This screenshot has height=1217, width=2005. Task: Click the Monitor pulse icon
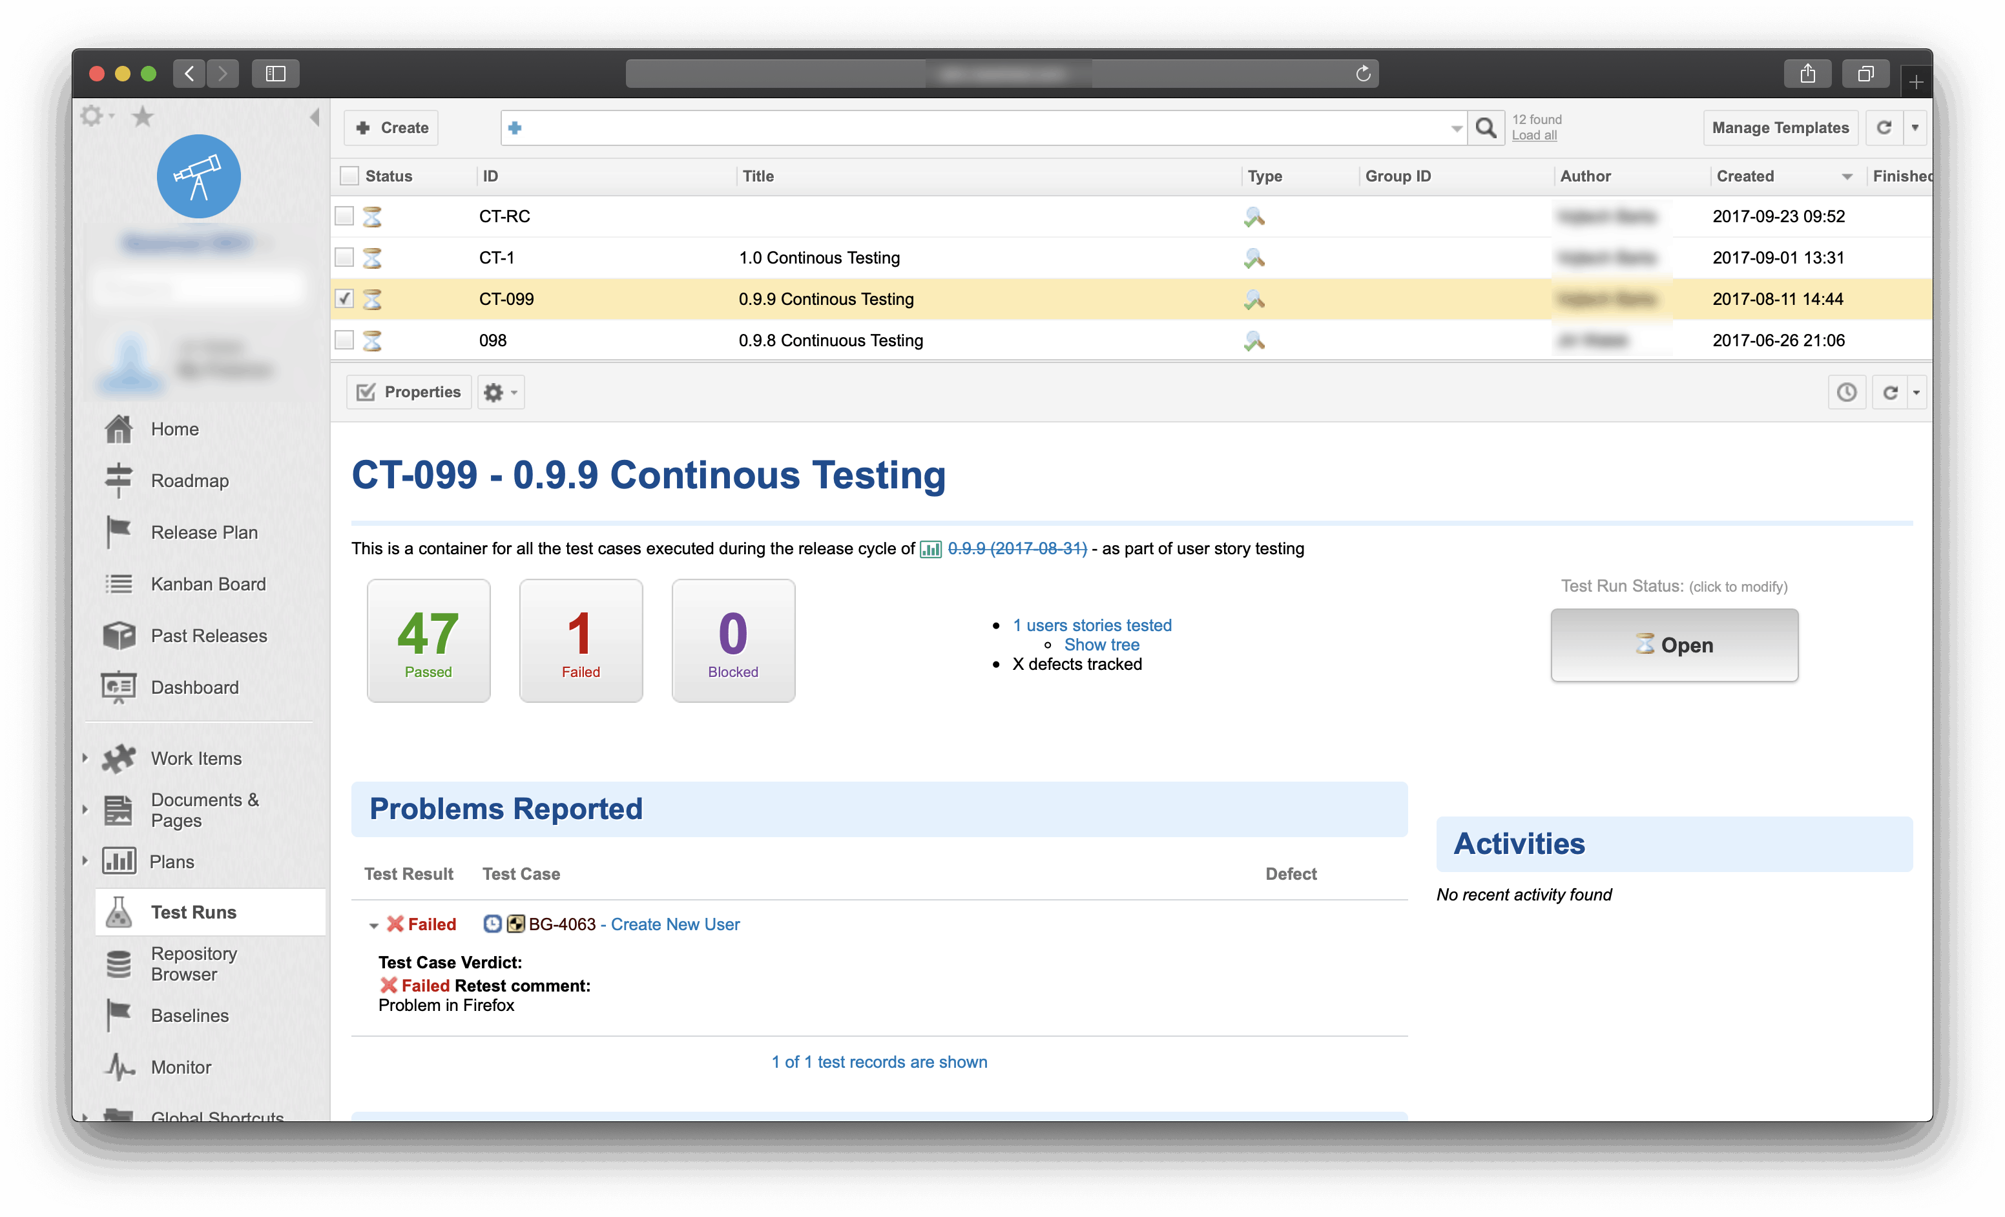point(119,1066)
